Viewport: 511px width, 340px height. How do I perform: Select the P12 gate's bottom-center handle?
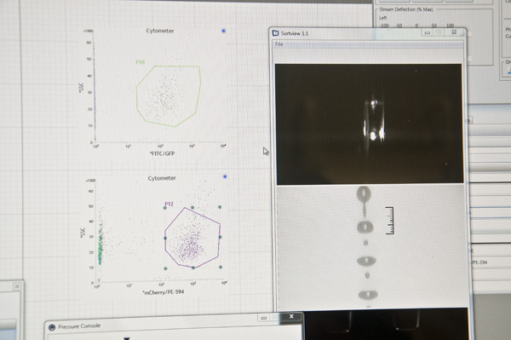pyautogui.click(x=193, y=268)
